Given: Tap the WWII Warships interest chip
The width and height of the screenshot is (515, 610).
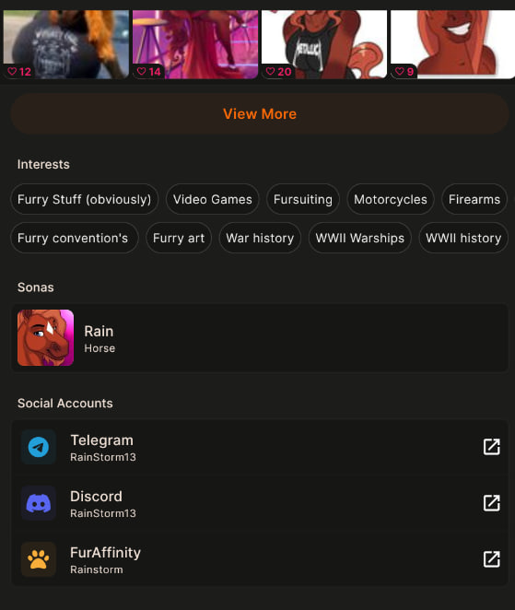Looking at the screenshot, I should (x=360, y=238).
